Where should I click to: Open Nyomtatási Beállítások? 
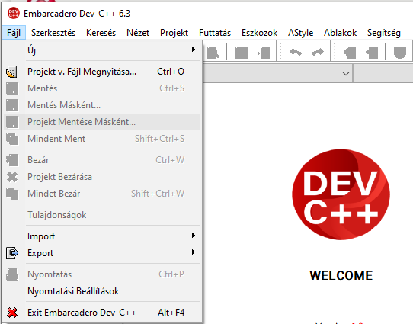pos(102,291)
